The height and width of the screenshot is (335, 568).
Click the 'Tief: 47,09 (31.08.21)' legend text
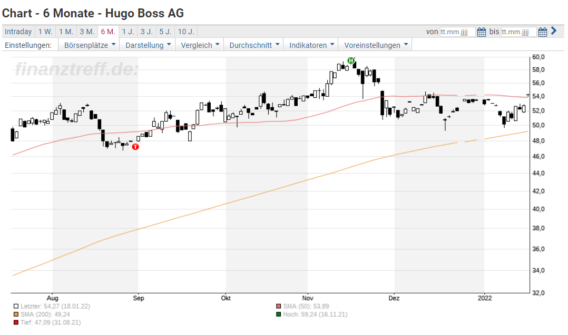click(x=51, y=322)
